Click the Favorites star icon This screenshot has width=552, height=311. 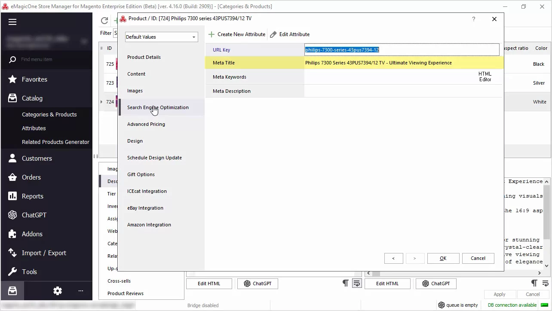[12, 79]
